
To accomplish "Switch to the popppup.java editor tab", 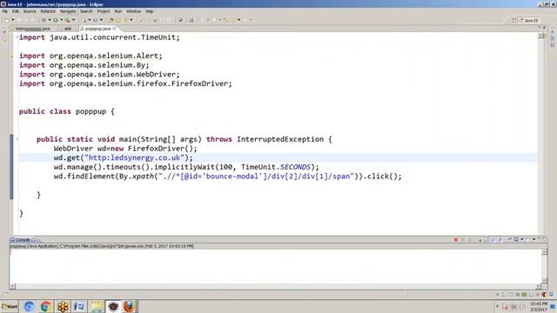I will (98, 29).
